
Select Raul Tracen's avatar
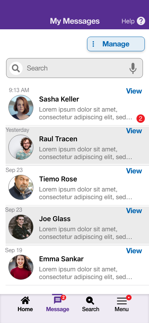point(21,147)
